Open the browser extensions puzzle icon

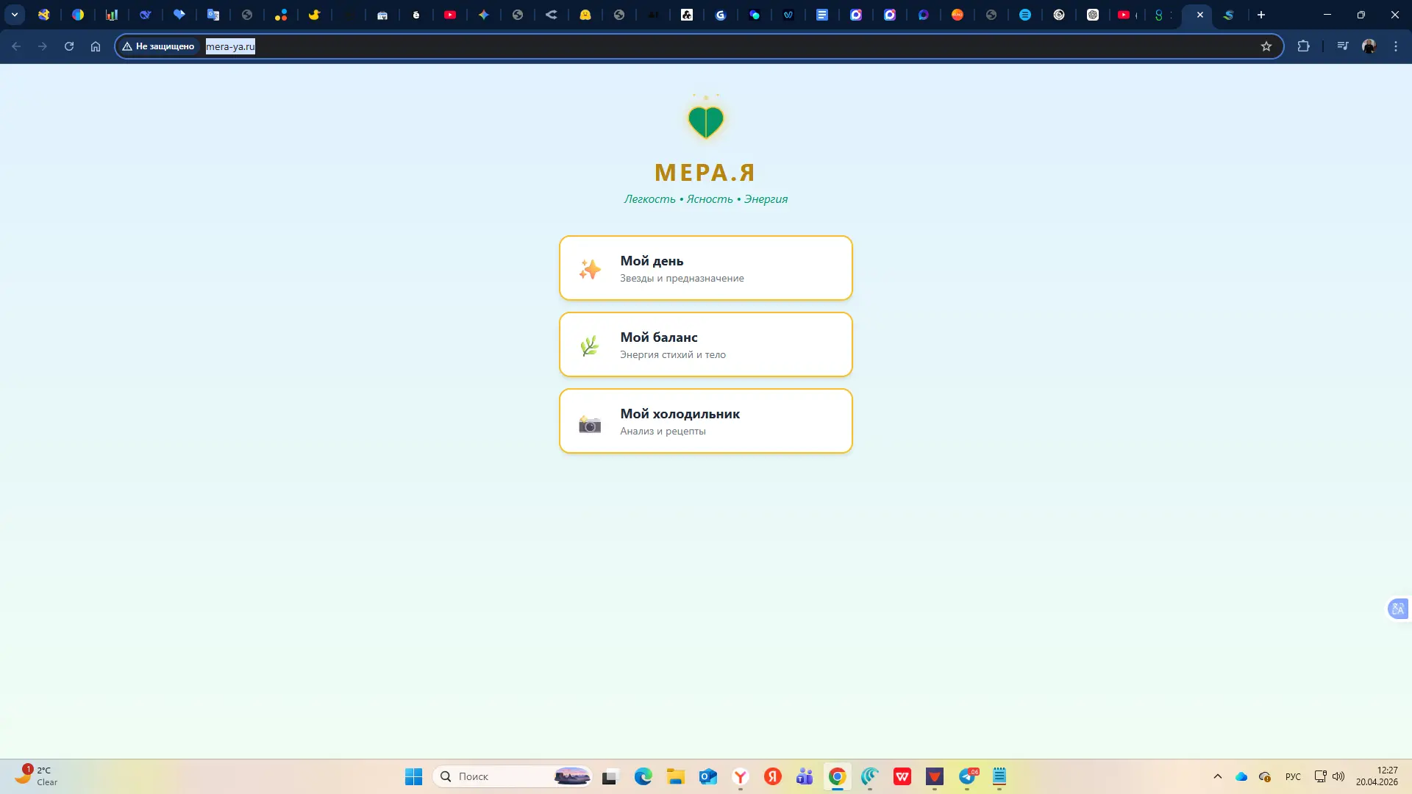point(1303,46)
